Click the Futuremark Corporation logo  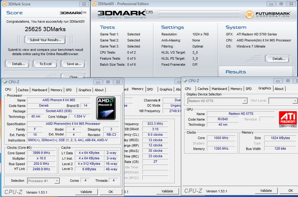coord(268,14)
